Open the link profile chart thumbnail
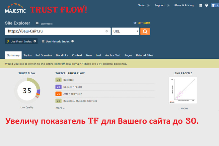The image size is (219, 146). (x=183, y=90)
